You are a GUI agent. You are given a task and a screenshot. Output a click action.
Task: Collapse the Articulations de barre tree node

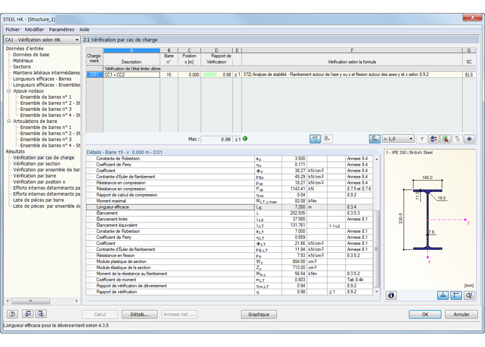[9, 121]
